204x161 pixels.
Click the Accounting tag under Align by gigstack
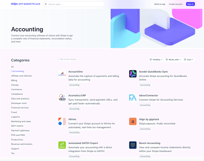(x=145, y=129)
